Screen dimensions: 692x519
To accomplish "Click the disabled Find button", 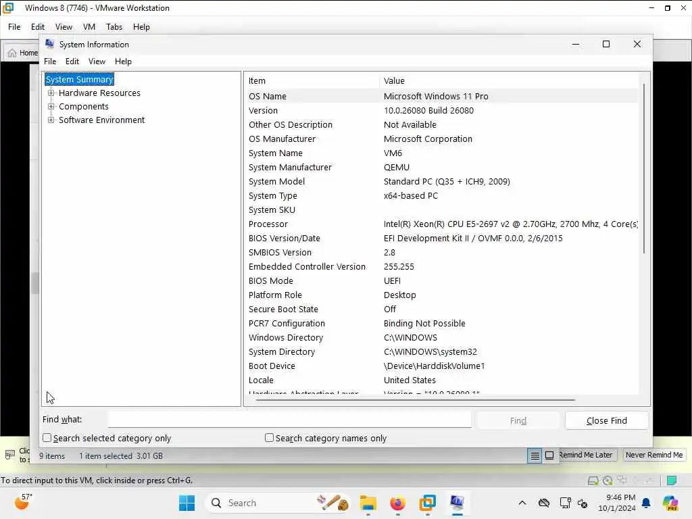I will click(518, 420).
